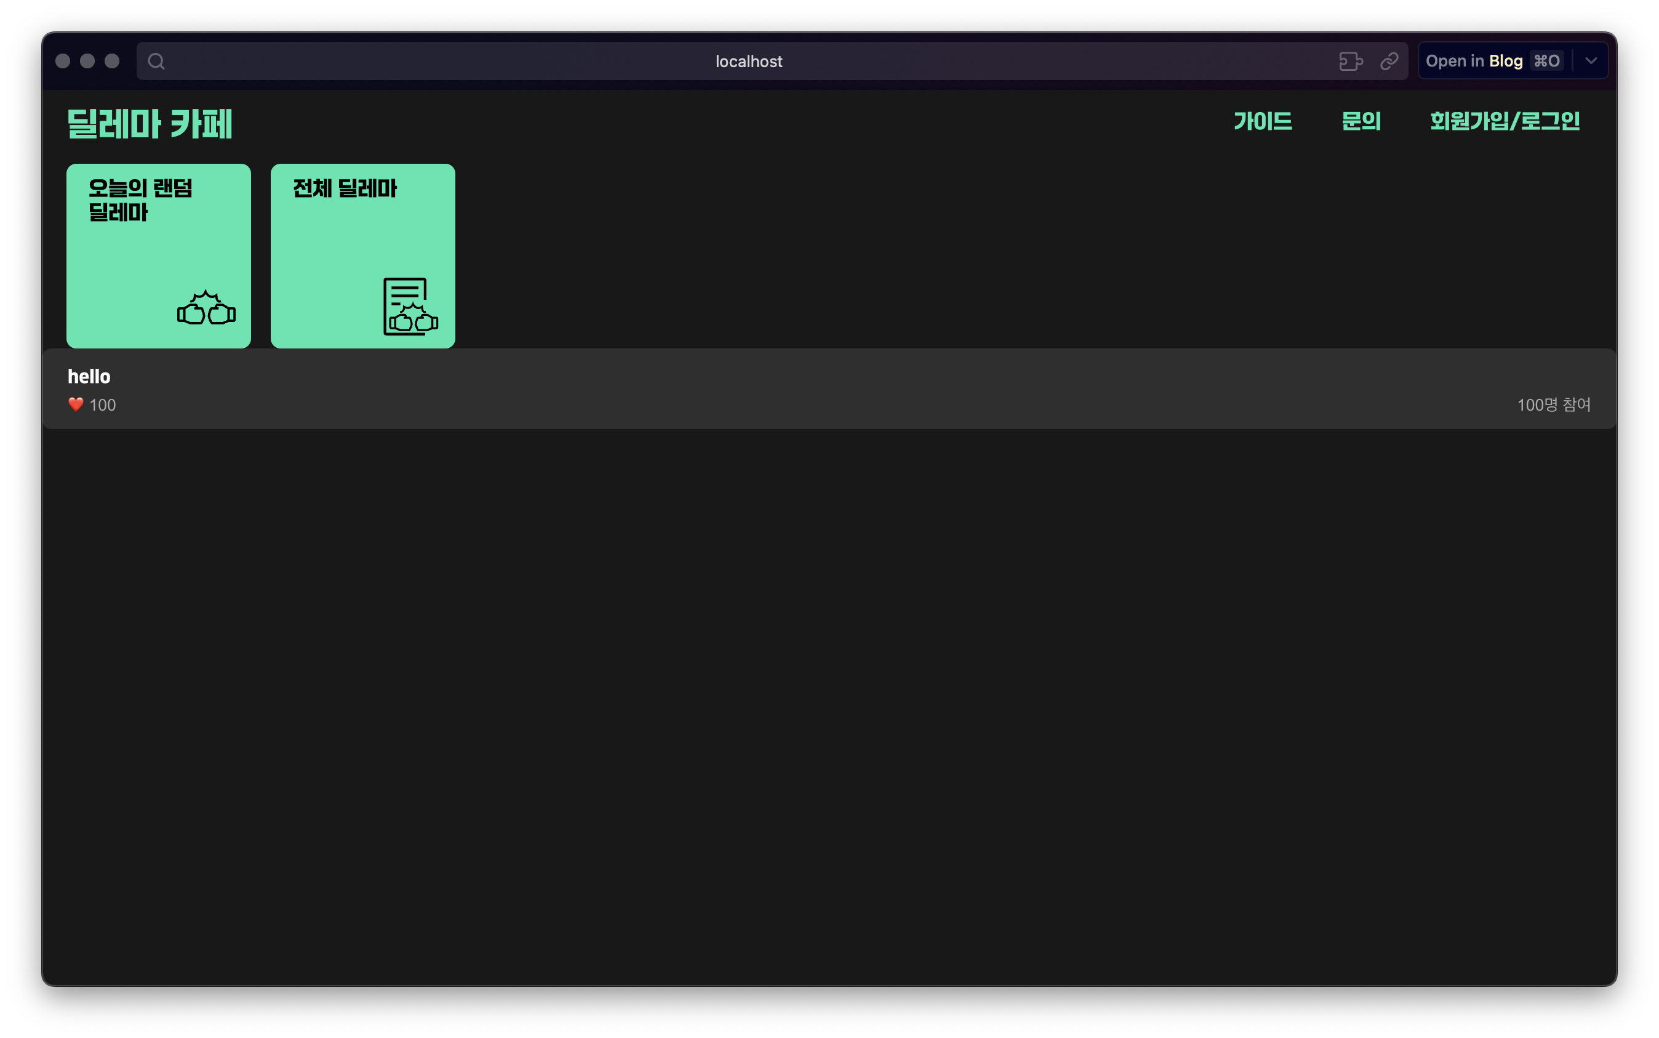Click the copy link chain icon
Viewport: 1659px width, 1038px height.
[x=1389, y=61]
